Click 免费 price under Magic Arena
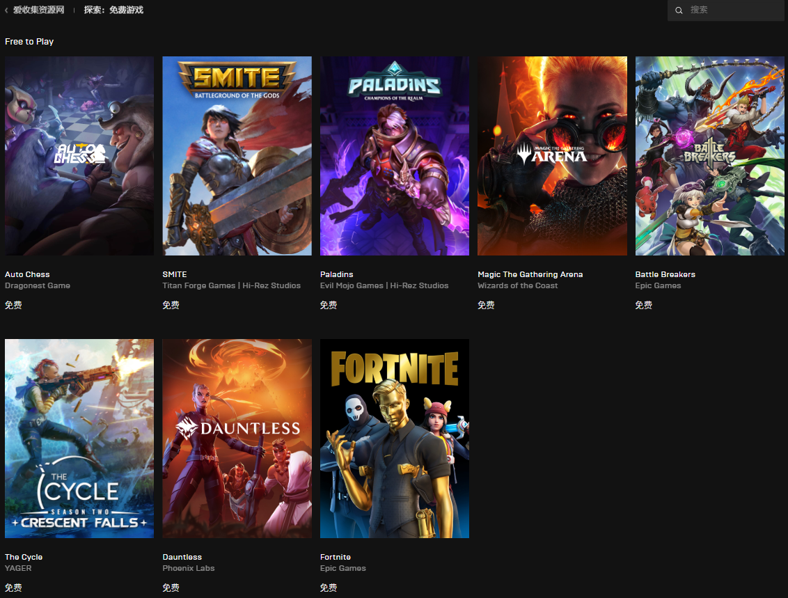788x598 pixels. [x=486, y=305]
